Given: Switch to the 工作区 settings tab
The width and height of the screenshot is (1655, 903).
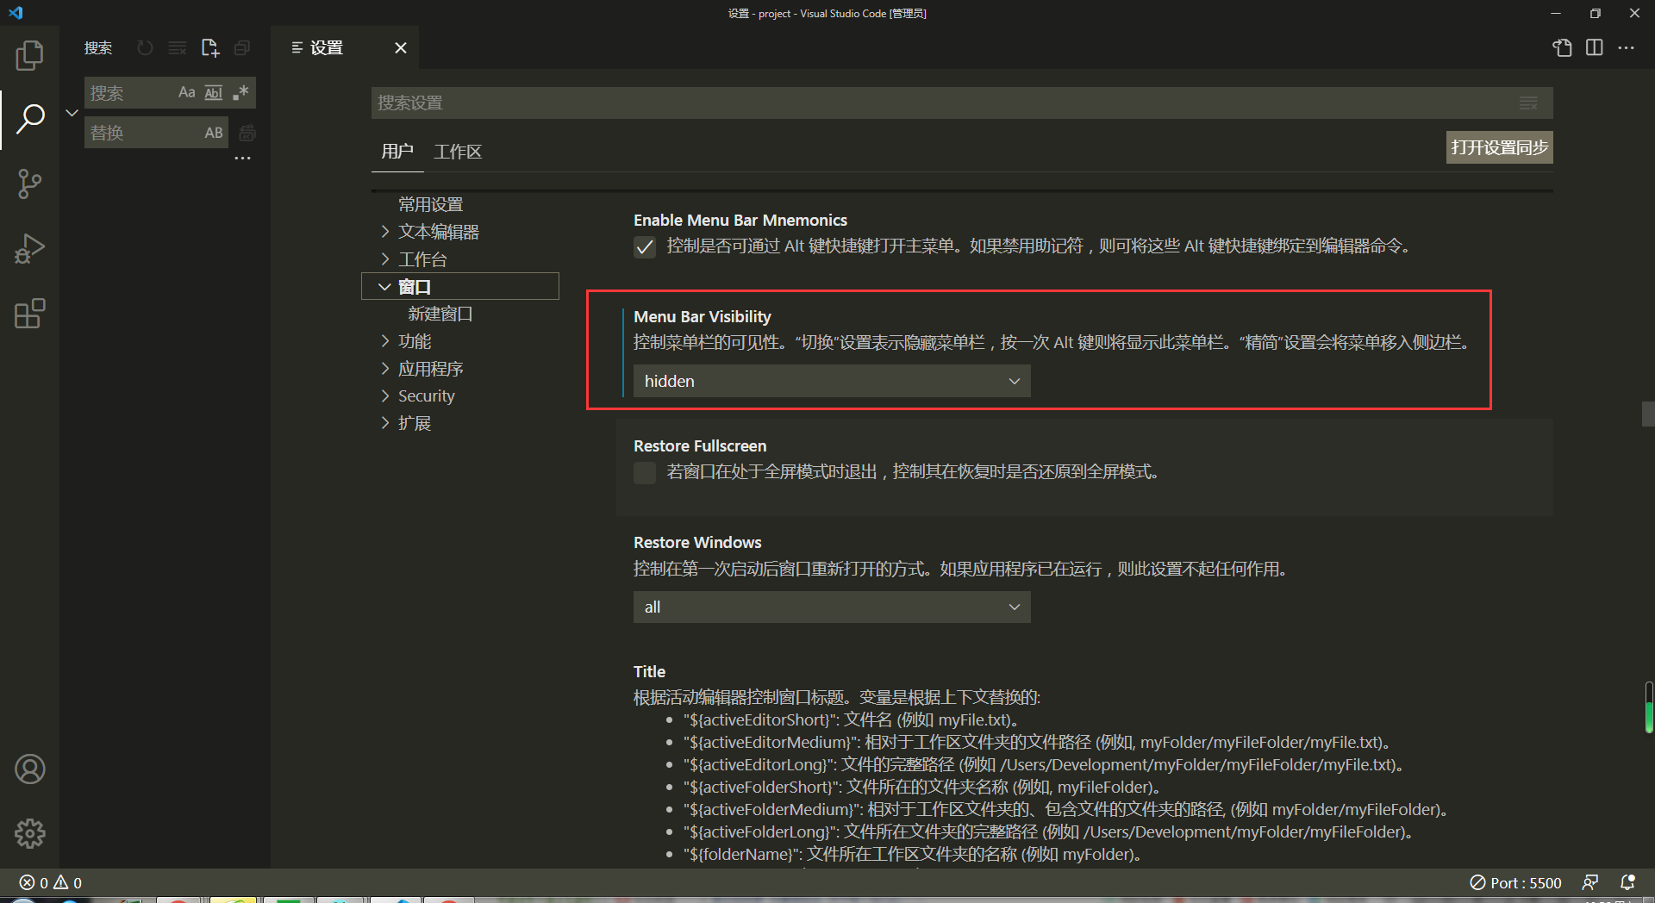Looking at the screenshot, I should pyautogui.click(x=458, y=152).
